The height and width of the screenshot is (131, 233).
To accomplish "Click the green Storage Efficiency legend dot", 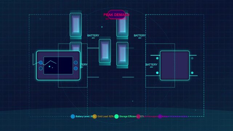I will (116, 116).
